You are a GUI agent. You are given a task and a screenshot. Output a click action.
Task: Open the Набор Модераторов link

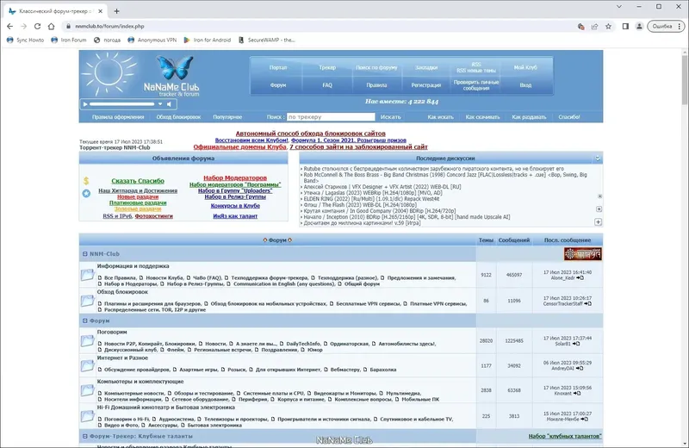[235, 177]
